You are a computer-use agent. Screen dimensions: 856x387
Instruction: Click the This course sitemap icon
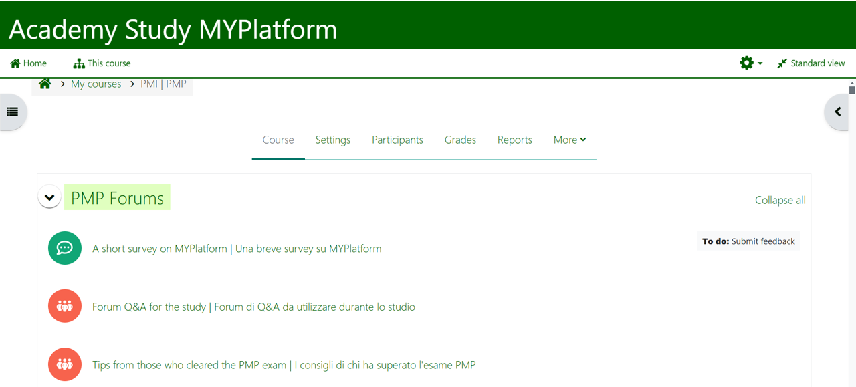pyautogui.click(x=79, y=63)
